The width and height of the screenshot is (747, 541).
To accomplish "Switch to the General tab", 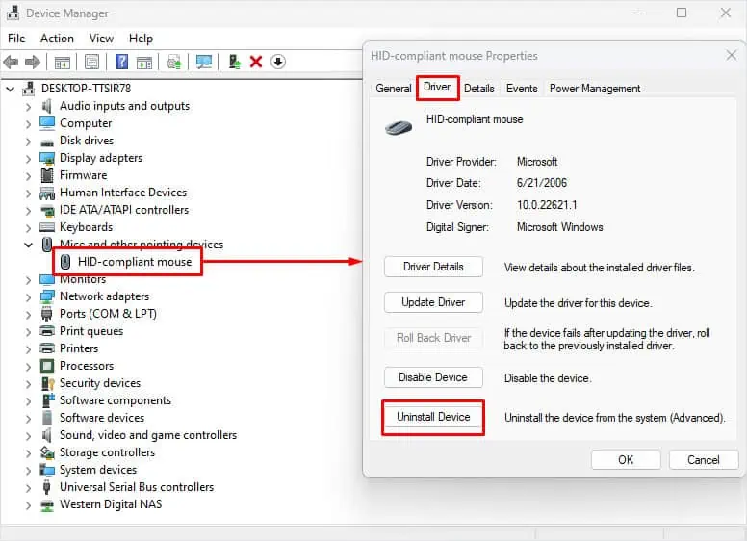I will (x=394, y=89).
